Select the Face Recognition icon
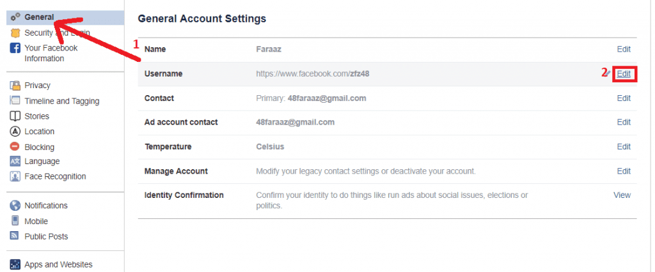Viewport: 655px width, 272px height. pos(15,177)
